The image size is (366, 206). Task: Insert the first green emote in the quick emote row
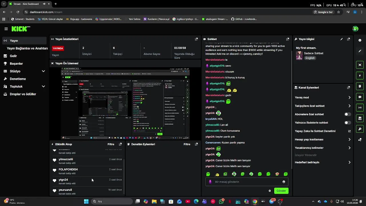pos(208,174)
